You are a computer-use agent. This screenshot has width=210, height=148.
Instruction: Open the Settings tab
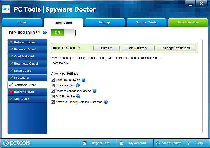(105, 22)
